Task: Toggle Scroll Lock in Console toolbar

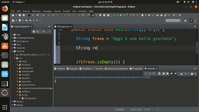Action: [x=164, y=74]
